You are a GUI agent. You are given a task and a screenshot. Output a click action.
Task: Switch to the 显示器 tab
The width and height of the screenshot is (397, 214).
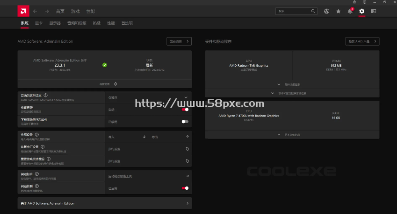coord(55,23)
